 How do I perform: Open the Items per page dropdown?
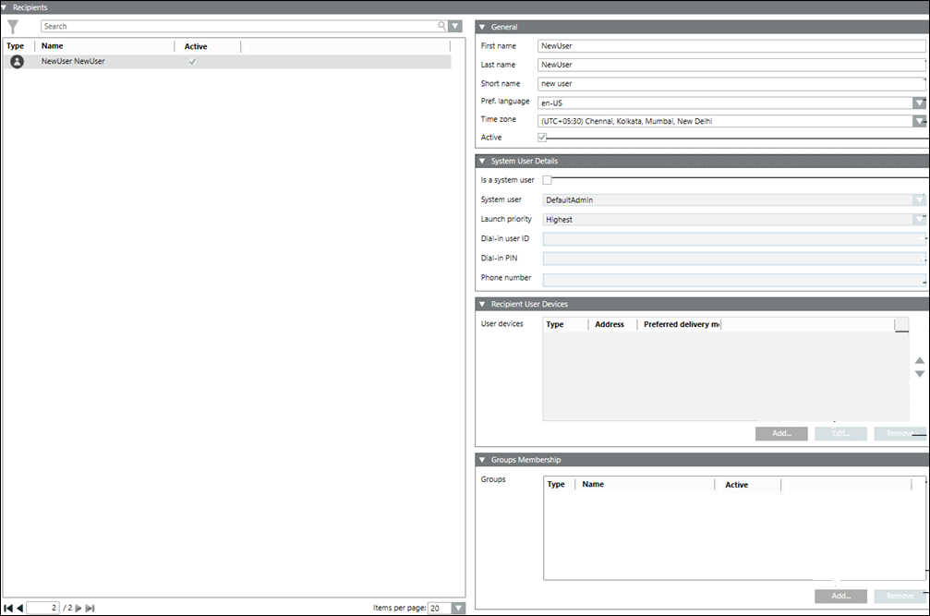tap(458, 608)
